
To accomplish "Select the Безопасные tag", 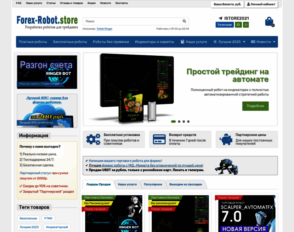I will point(28,218).
